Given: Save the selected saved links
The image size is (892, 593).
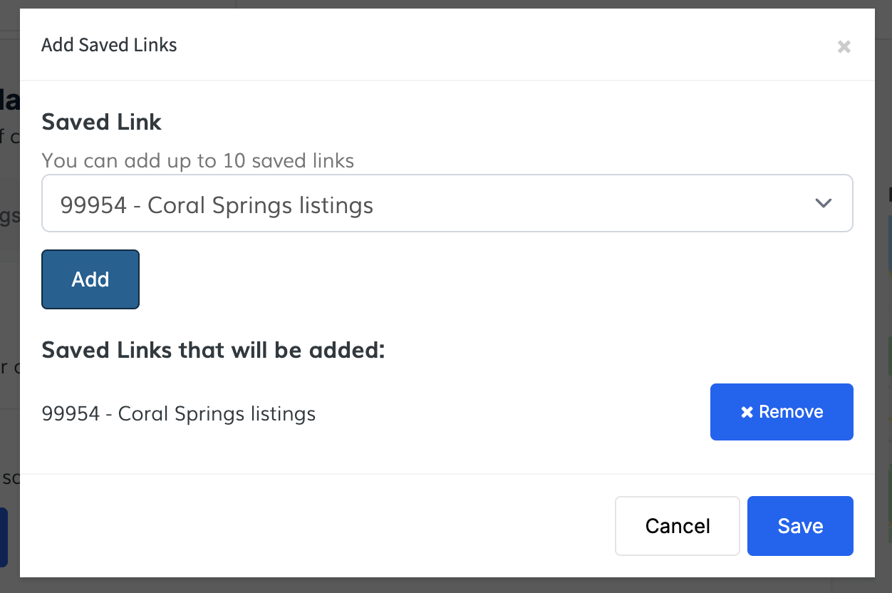Looking at the screenshot, I should pos(799,526).
